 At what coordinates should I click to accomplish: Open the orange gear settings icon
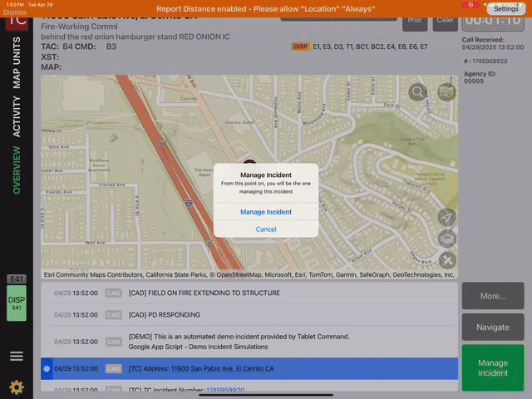[x=16, y=387]
